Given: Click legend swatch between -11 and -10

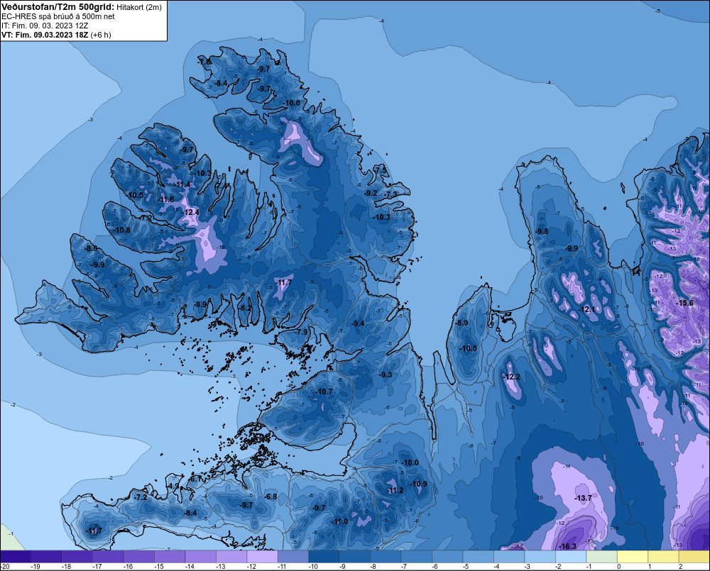Looking at the screenshot, I should [293, 557].
